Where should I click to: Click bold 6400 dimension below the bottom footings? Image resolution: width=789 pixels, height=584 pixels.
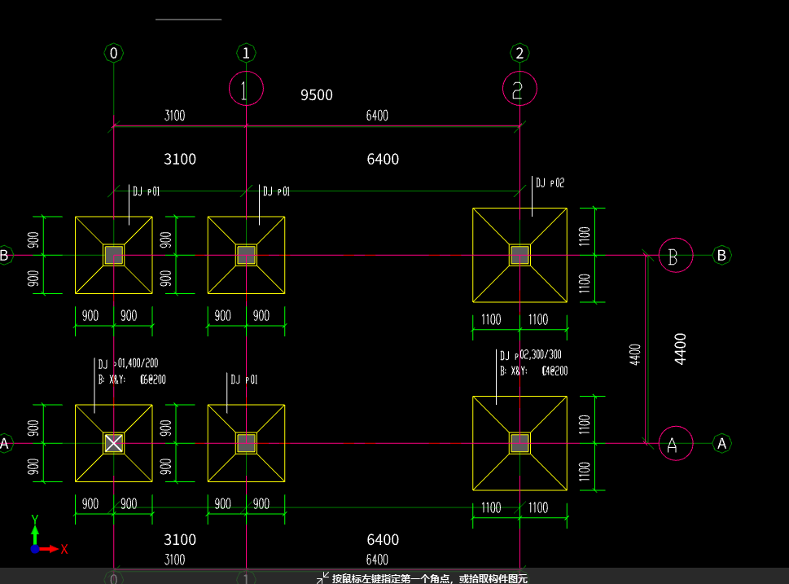tap(383, 540)
